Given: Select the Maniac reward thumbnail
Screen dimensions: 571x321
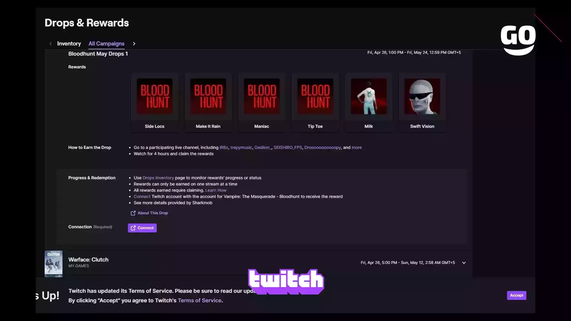Looking at the screenshot, I should pos(262,96).
